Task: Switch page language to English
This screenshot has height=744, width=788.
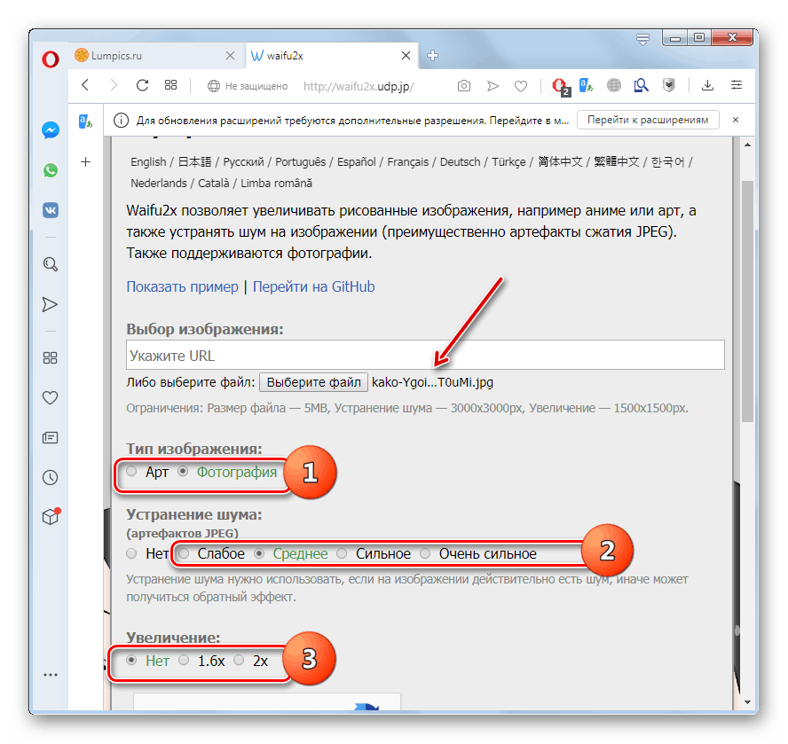Action: tap(148, 161)
